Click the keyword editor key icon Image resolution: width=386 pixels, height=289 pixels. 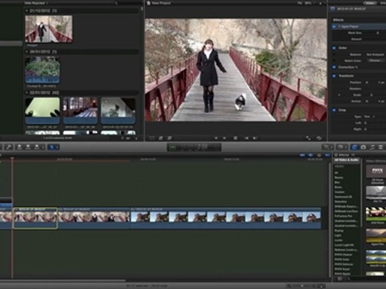8,147
